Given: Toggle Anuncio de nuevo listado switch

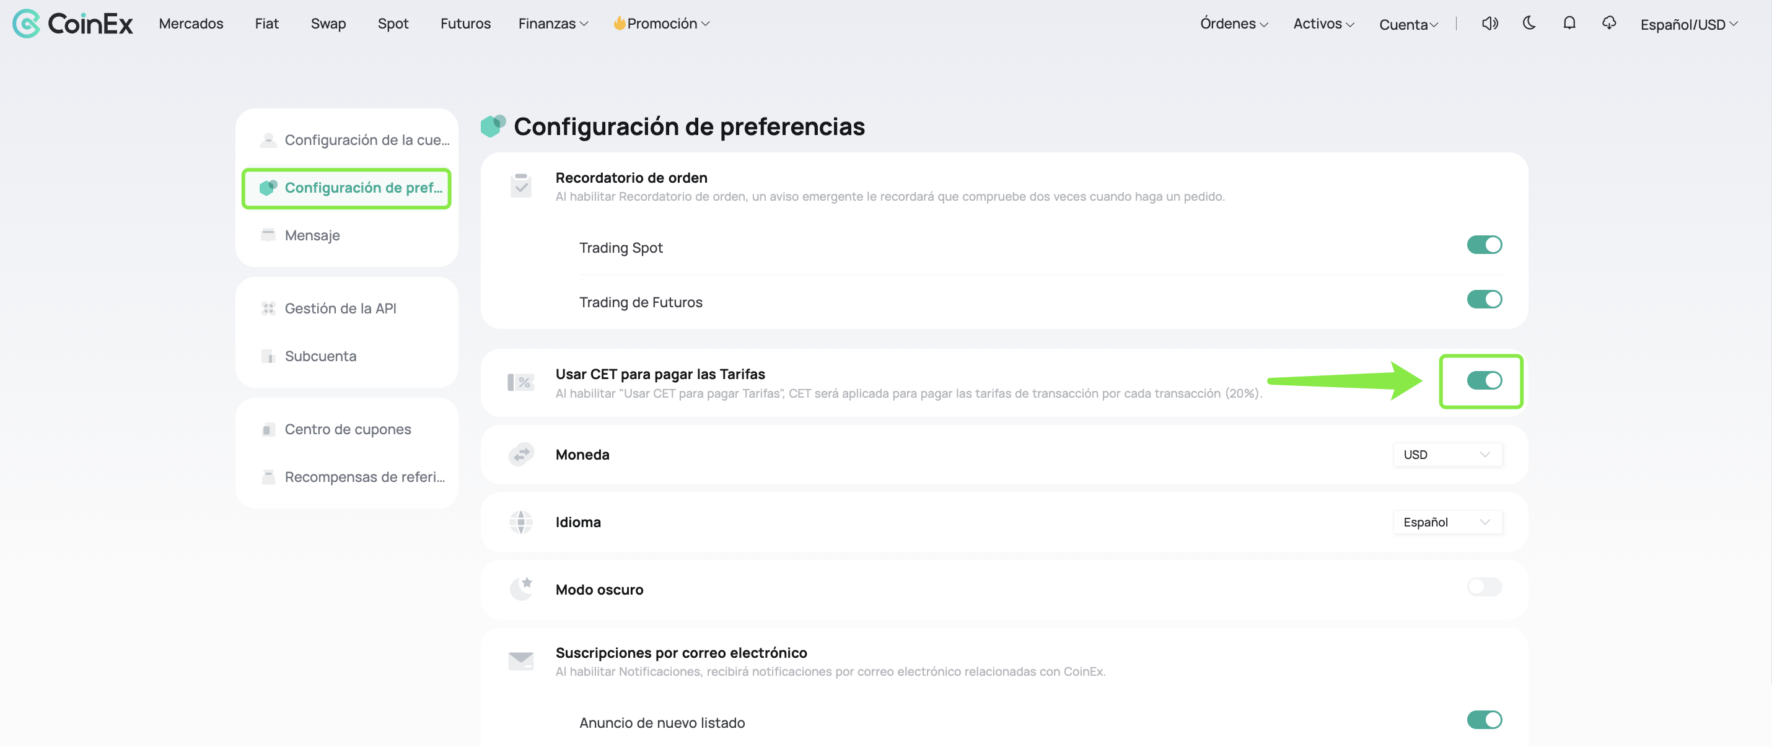Looking at the screenshot, I should click(1484, 720).
